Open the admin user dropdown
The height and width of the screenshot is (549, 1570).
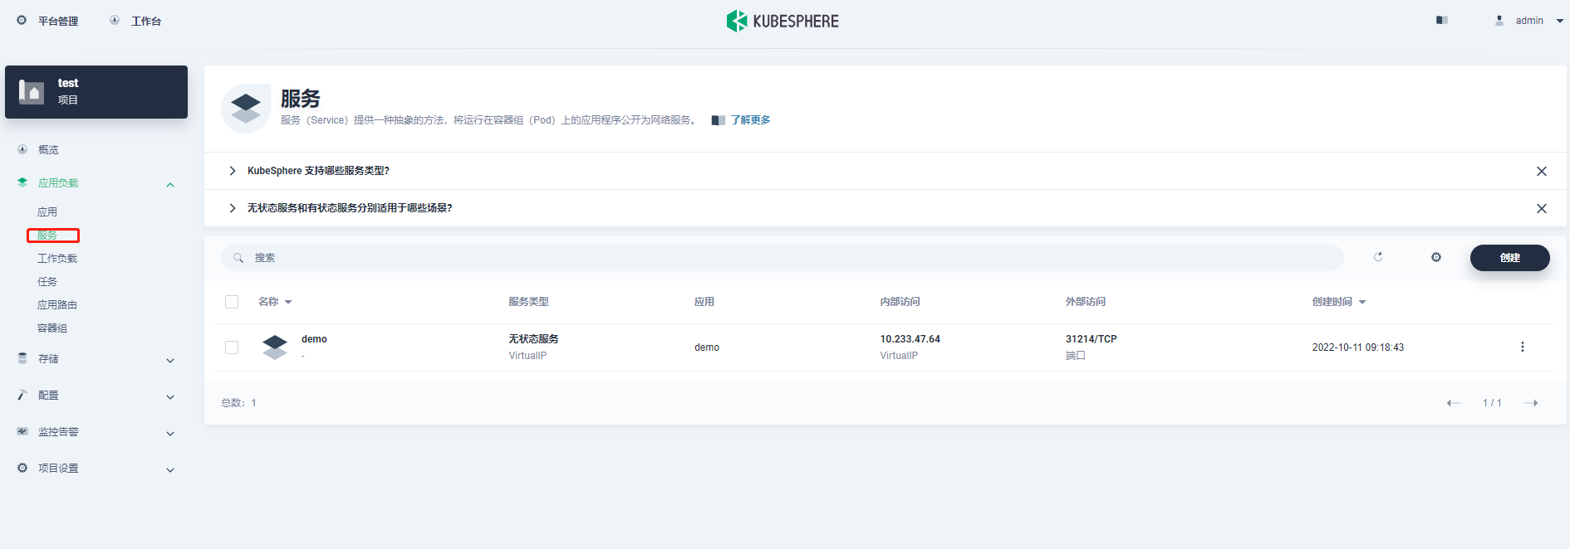(1530, 21)
